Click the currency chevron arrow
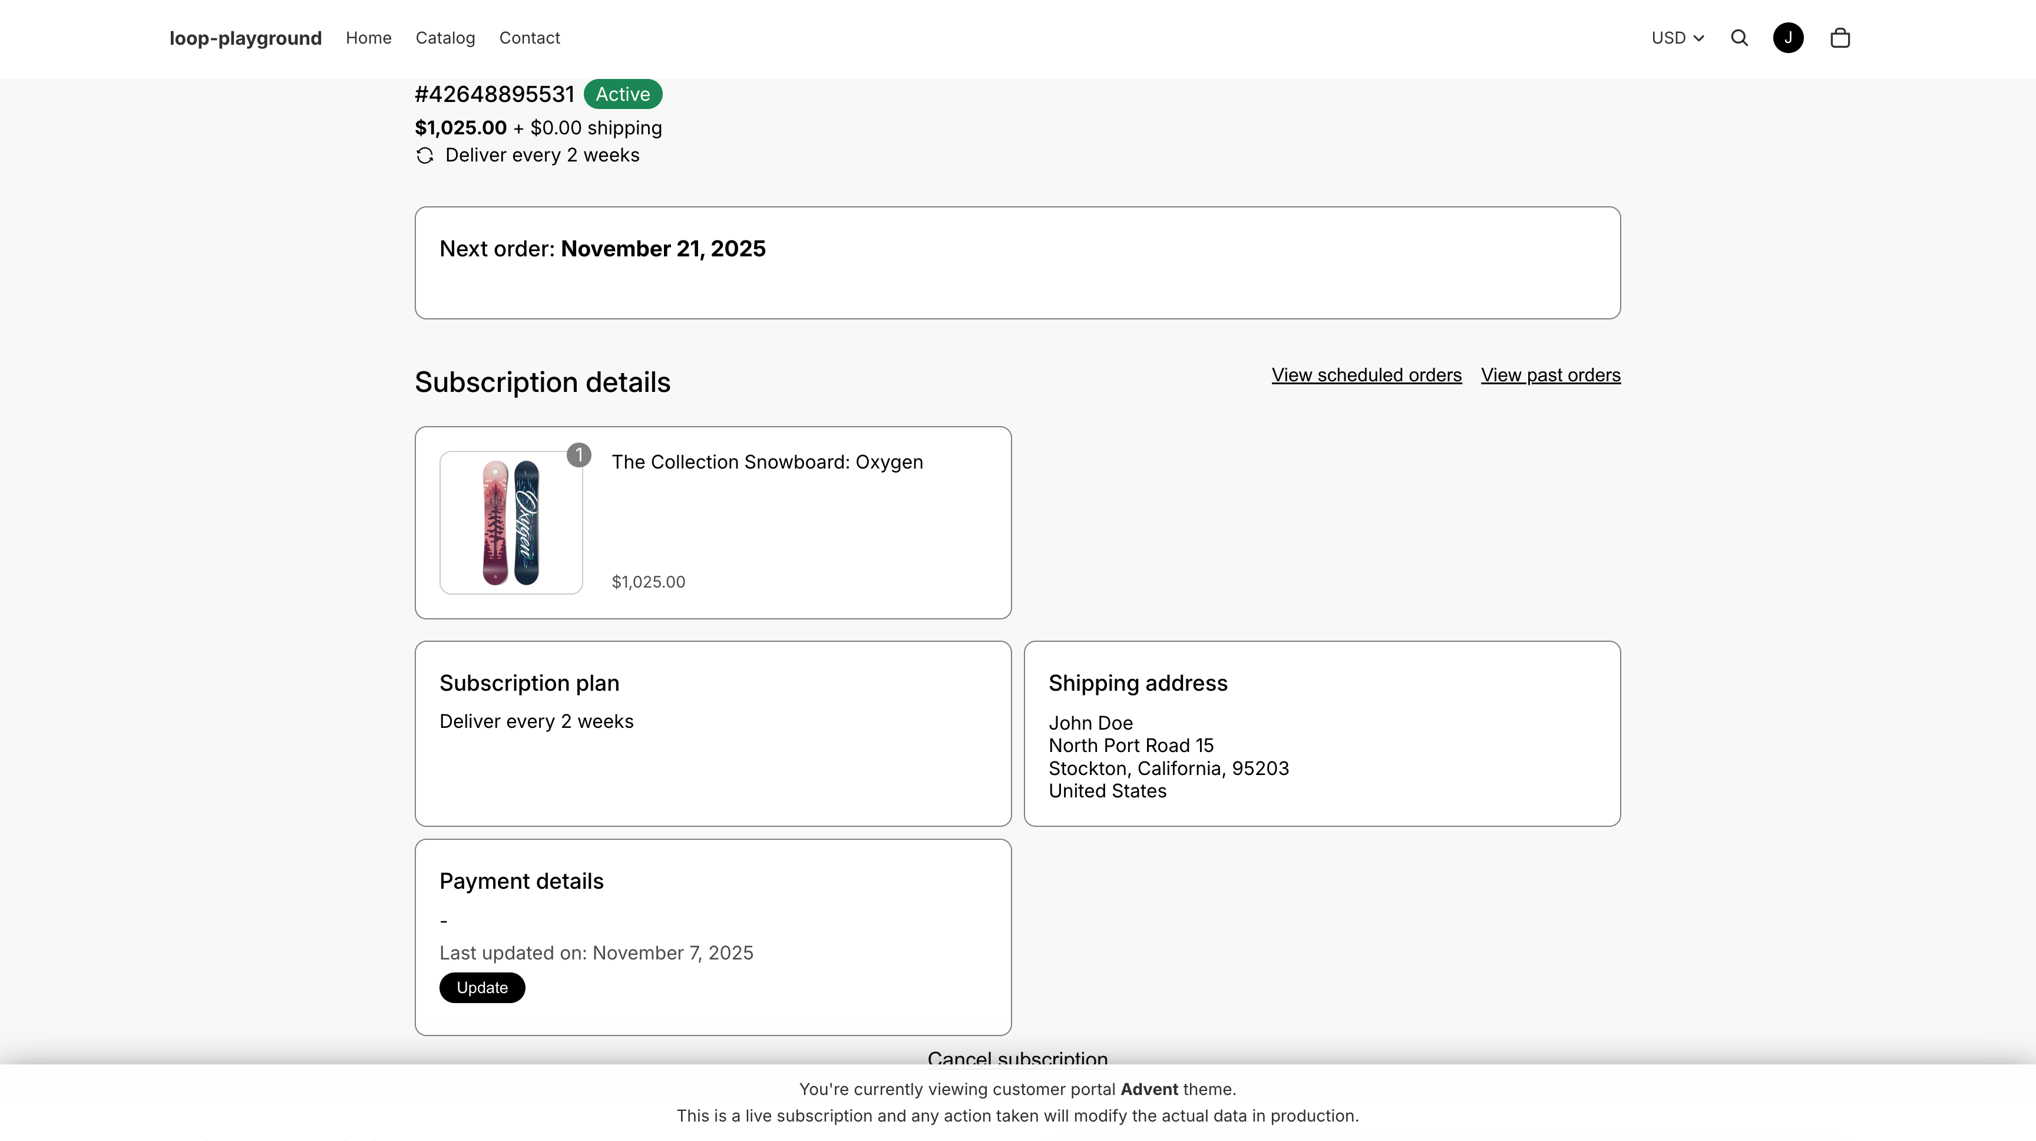The width and height of the screenshot is (2036, 1141). (x=1698, y=39)
